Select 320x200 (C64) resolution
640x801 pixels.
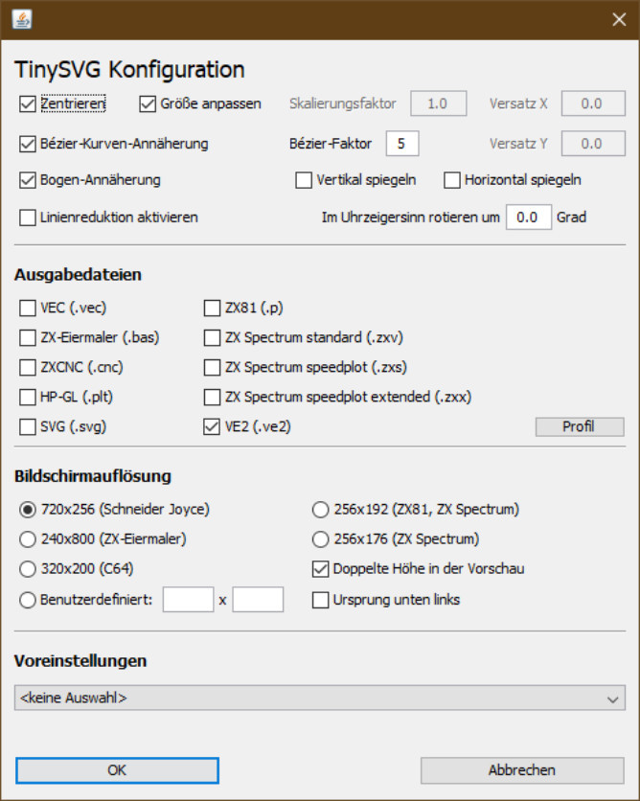point(27,569)
